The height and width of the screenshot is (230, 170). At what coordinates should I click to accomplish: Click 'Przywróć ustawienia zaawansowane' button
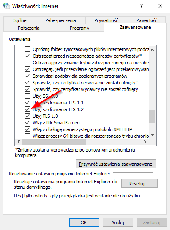(116, 164)
